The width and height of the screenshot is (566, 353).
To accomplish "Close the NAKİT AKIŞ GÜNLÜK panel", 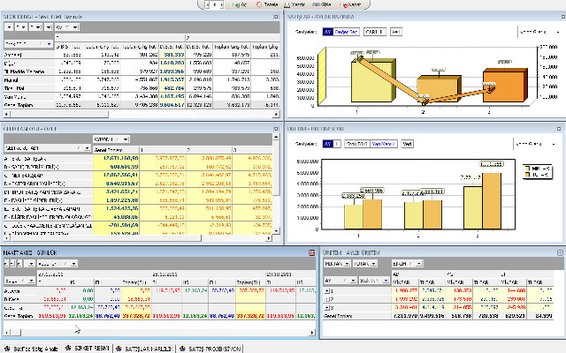I will click(x=311, y=253).
